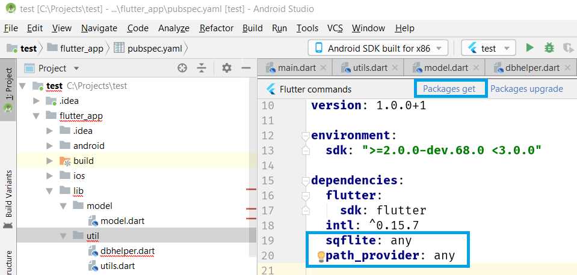Open the Build menu
The image size is (577, 275).
[x=253, y=28]
